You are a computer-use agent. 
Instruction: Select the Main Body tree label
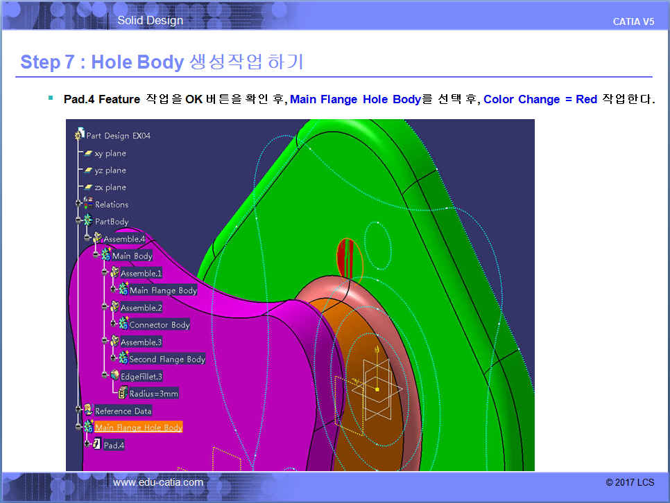(132, 256)
